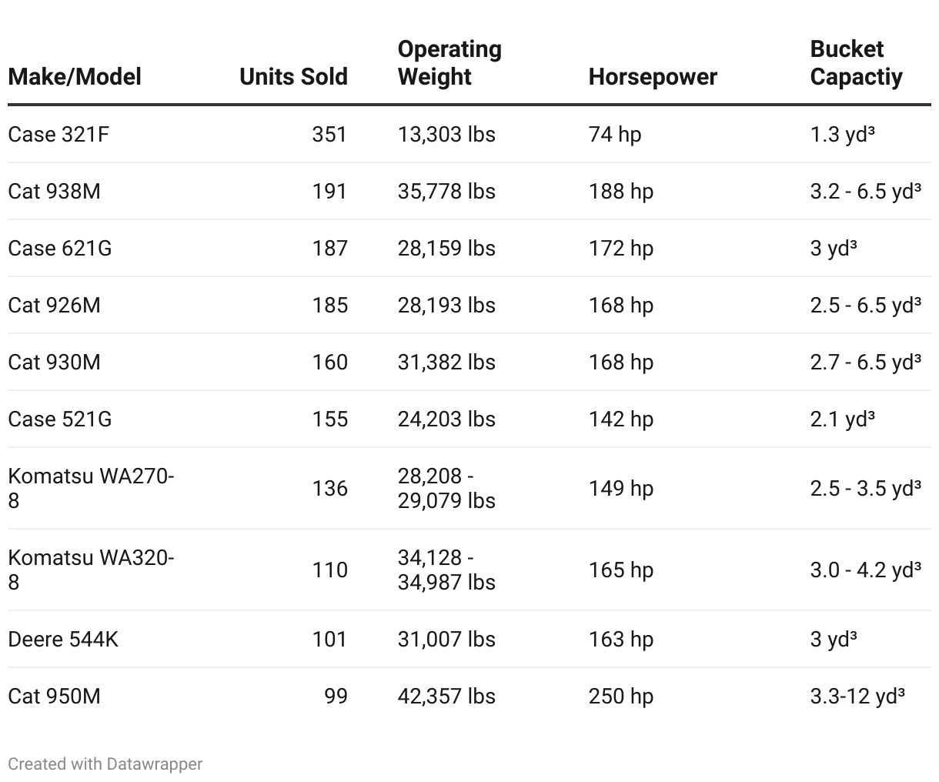Open the Created with Datawrapper link
The width and height of the screenshot is (939, 782).
coord(105,764)
